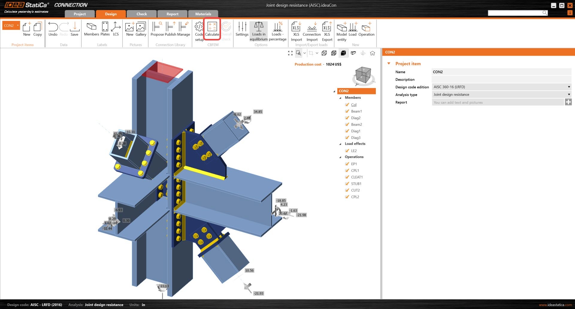This screenshot has height=309, width=575.
Task: Open the Materials tab
Action: [203, 14]
